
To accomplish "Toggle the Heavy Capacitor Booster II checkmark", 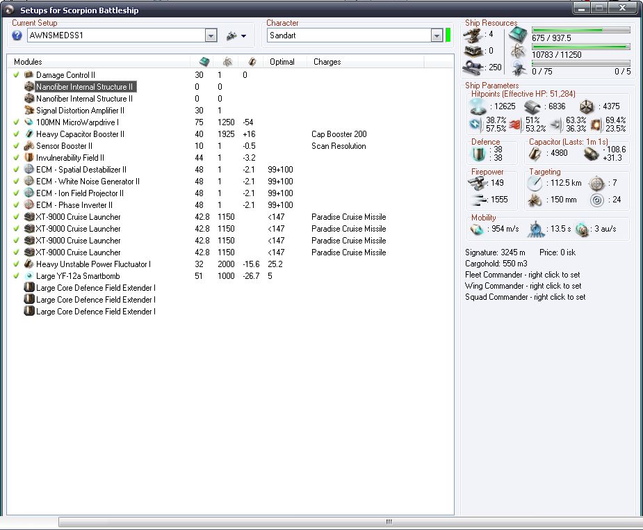I will [17, 134].
